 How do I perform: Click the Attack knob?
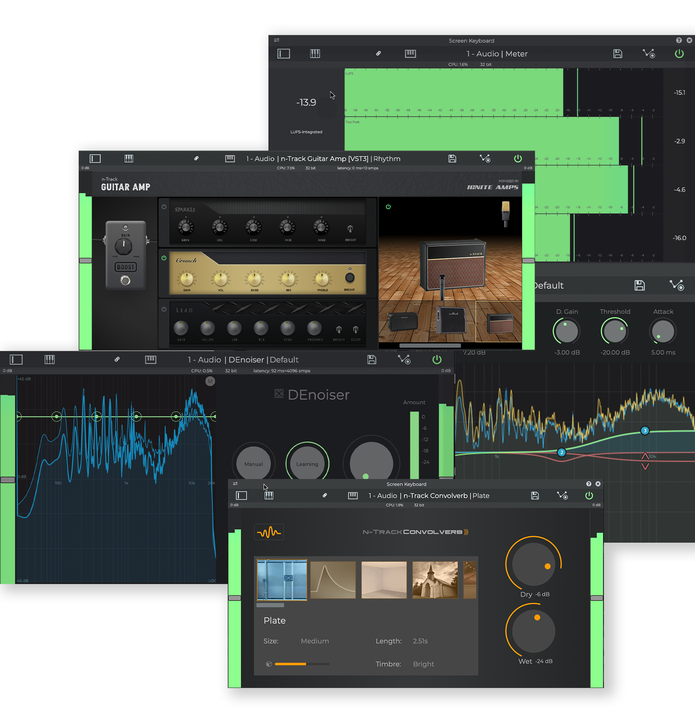tap(663, 331)
